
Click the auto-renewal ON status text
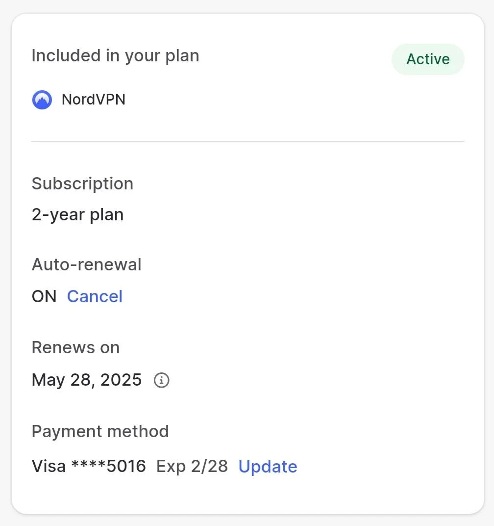click(44, 296)
